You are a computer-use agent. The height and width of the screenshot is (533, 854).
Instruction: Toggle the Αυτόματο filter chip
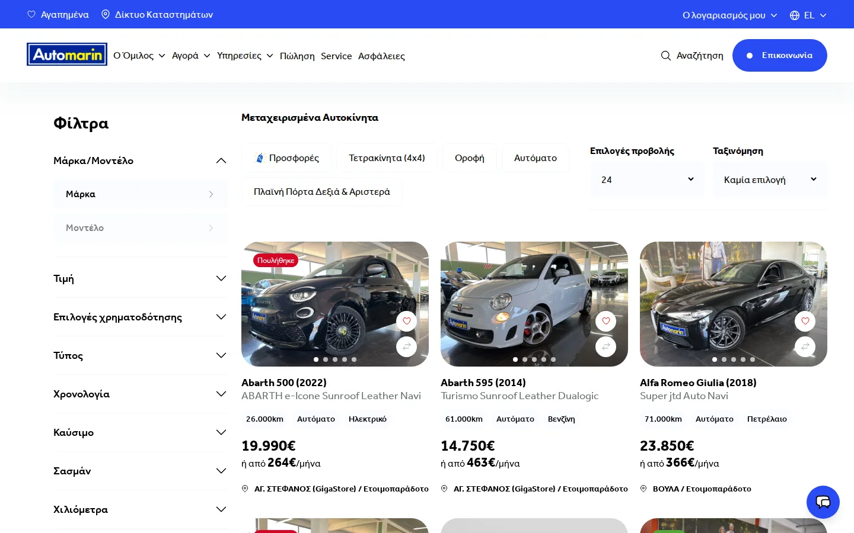(x=536, y=158)
